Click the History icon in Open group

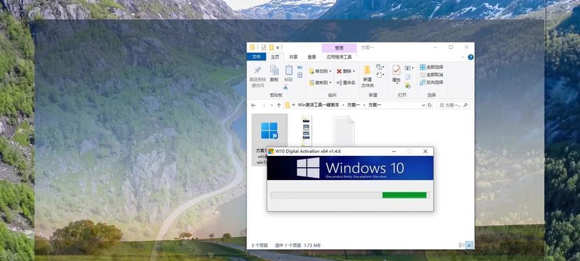[x=408, y=85]
